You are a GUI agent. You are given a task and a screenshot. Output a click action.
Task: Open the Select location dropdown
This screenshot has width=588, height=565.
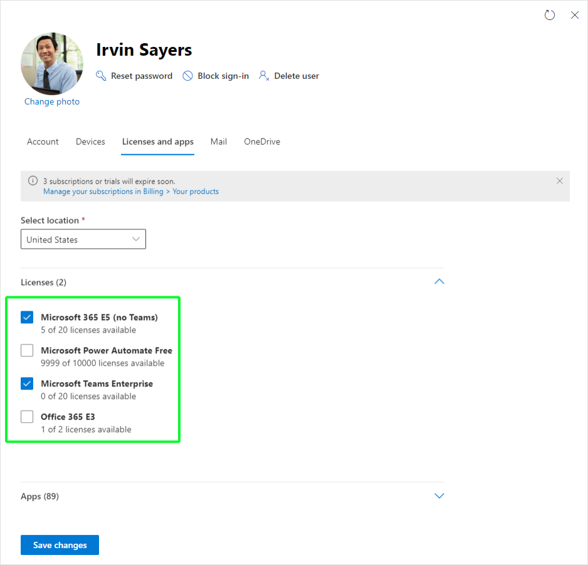pos(83,239)
